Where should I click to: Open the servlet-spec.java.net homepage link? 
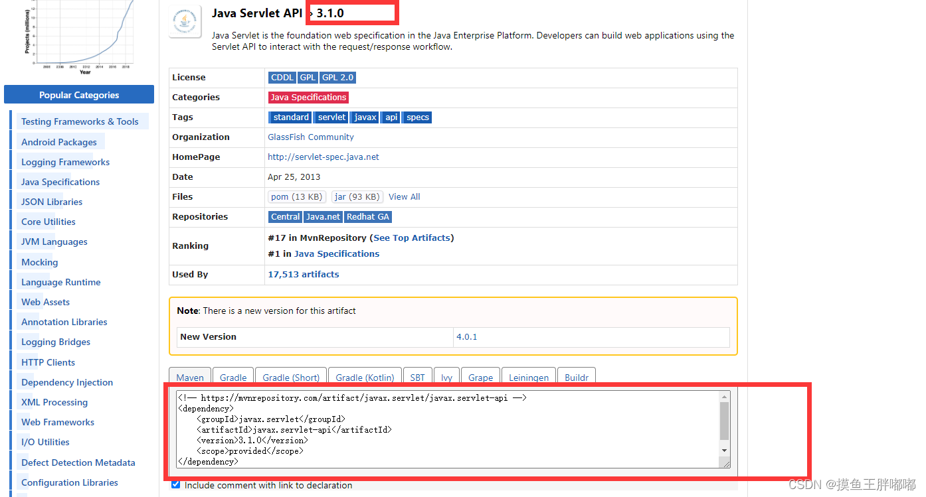coord(324,157)
